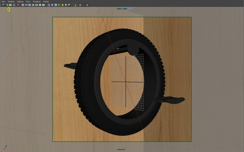Toggle the Isolate Select icon
The height and width of the screenshot is (152, 244).
[x=75, y=5]
